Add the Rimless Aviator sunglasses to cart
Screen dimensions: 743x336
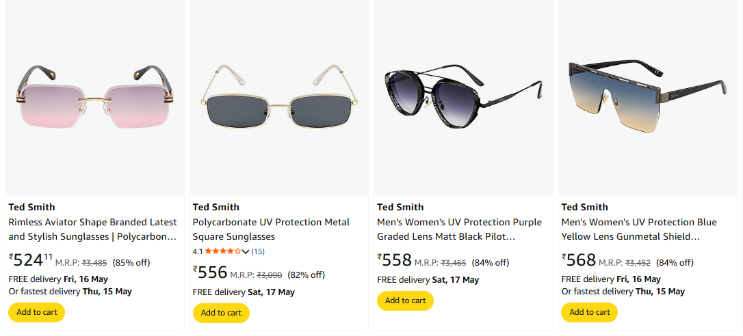point(36,312)
